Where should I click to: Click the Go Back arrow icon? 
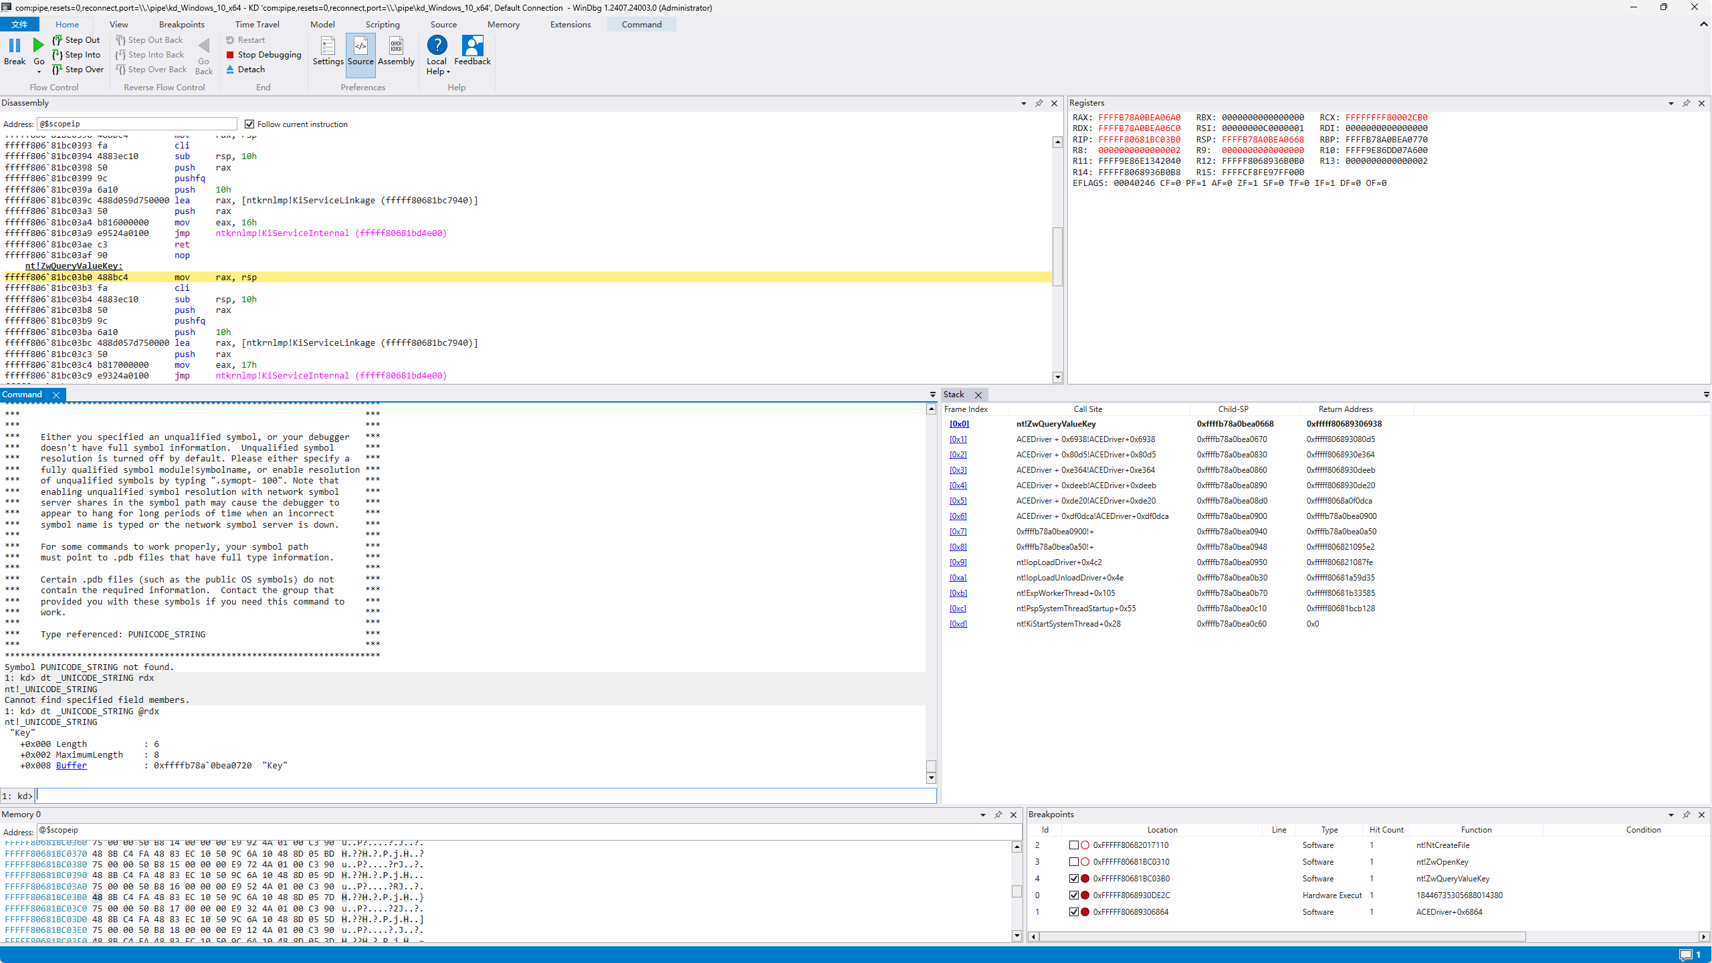[204, 45]
